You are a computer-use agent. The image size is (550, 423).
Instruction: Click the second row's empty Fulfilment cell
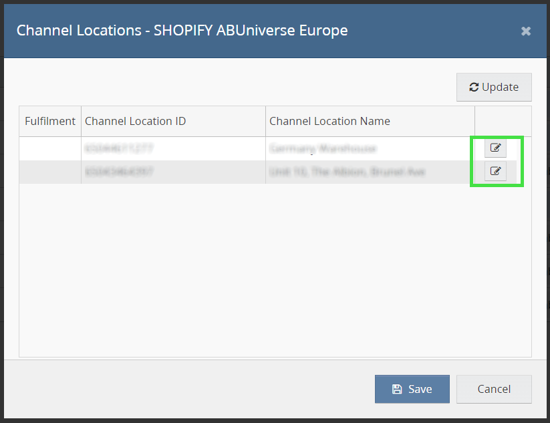[50, 172]
